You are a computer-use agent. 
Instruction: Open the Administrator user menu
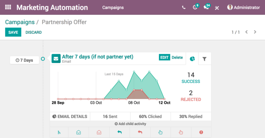coord(244,7)
